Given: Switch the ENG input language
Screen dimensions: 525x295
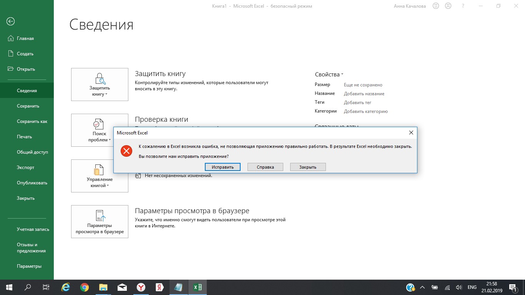Looking at the screenshot, I should pos(472,287).
